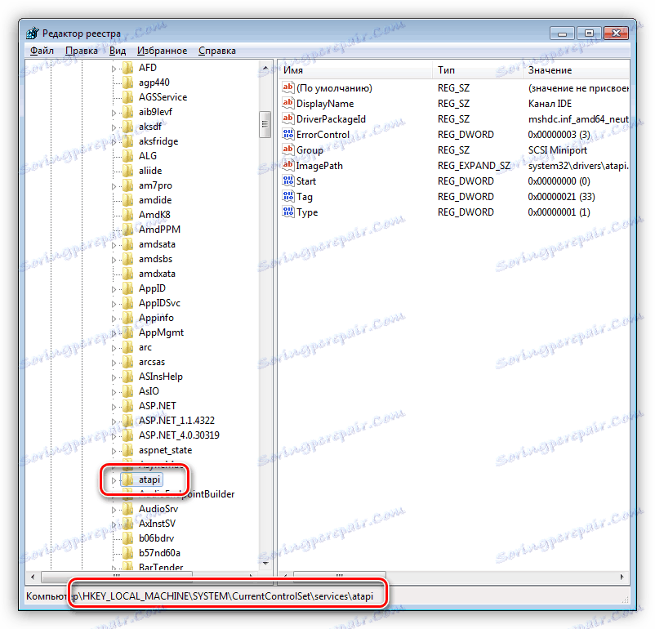Screen dimensions: 655x629
Task: Click the (По умолчанию) default value icon
Action: 287,87
